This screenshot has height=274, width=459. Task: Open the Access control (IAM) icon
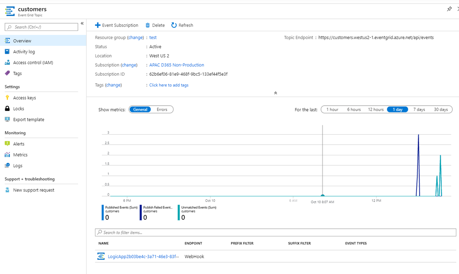tap(7, 62)
